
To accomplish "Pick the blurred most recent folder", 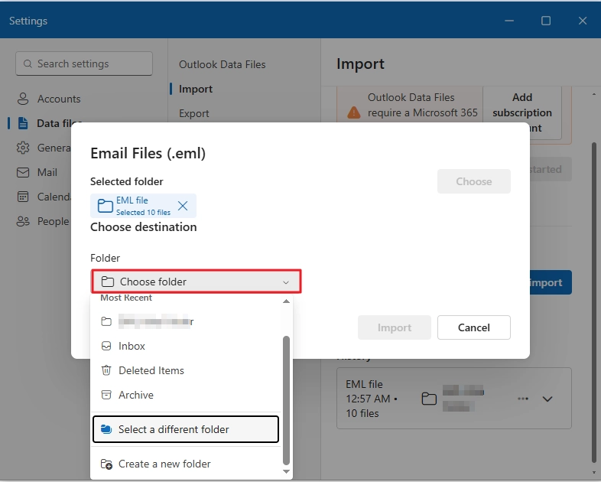I will 187,322.
